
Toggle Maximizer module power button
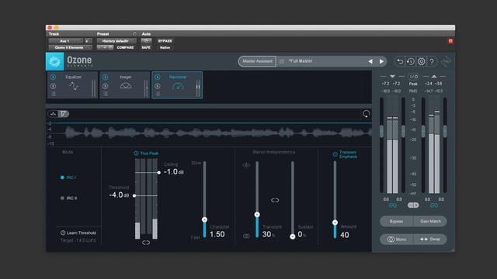(x=158, y=77)
